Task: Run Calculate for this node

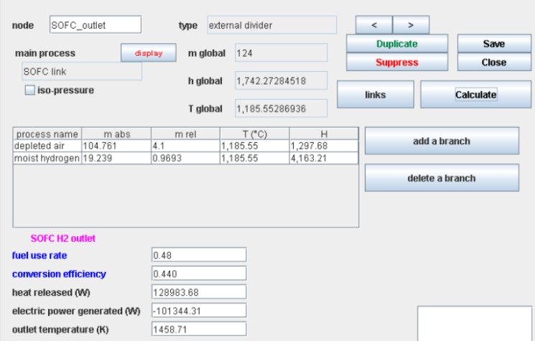Action: click(475, 95)
